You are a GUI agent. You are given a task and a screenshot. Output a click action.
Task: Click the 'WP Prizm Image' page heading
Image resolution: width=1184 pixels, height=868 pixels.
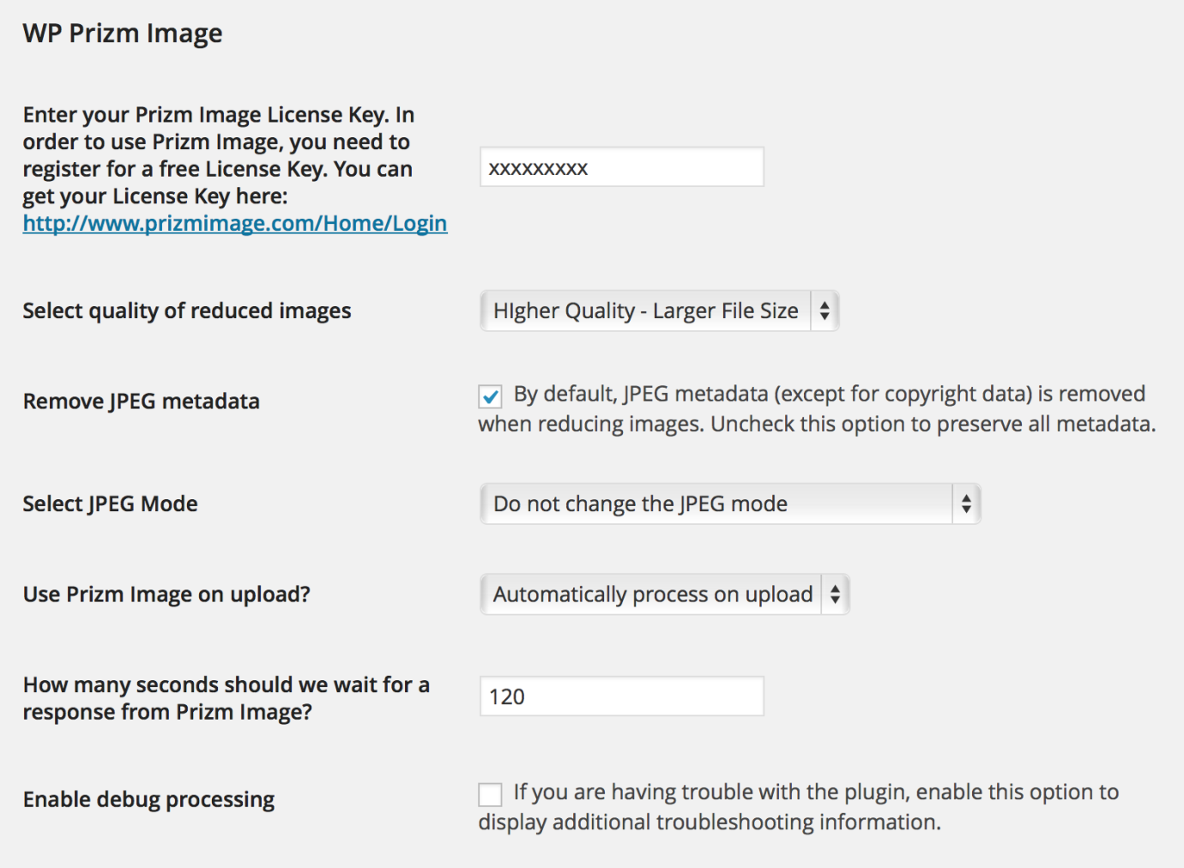coord(123,33)
